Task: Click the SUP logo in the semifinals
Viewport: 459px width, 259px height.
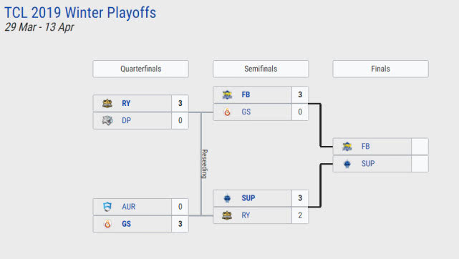Action: coord(227,198)
